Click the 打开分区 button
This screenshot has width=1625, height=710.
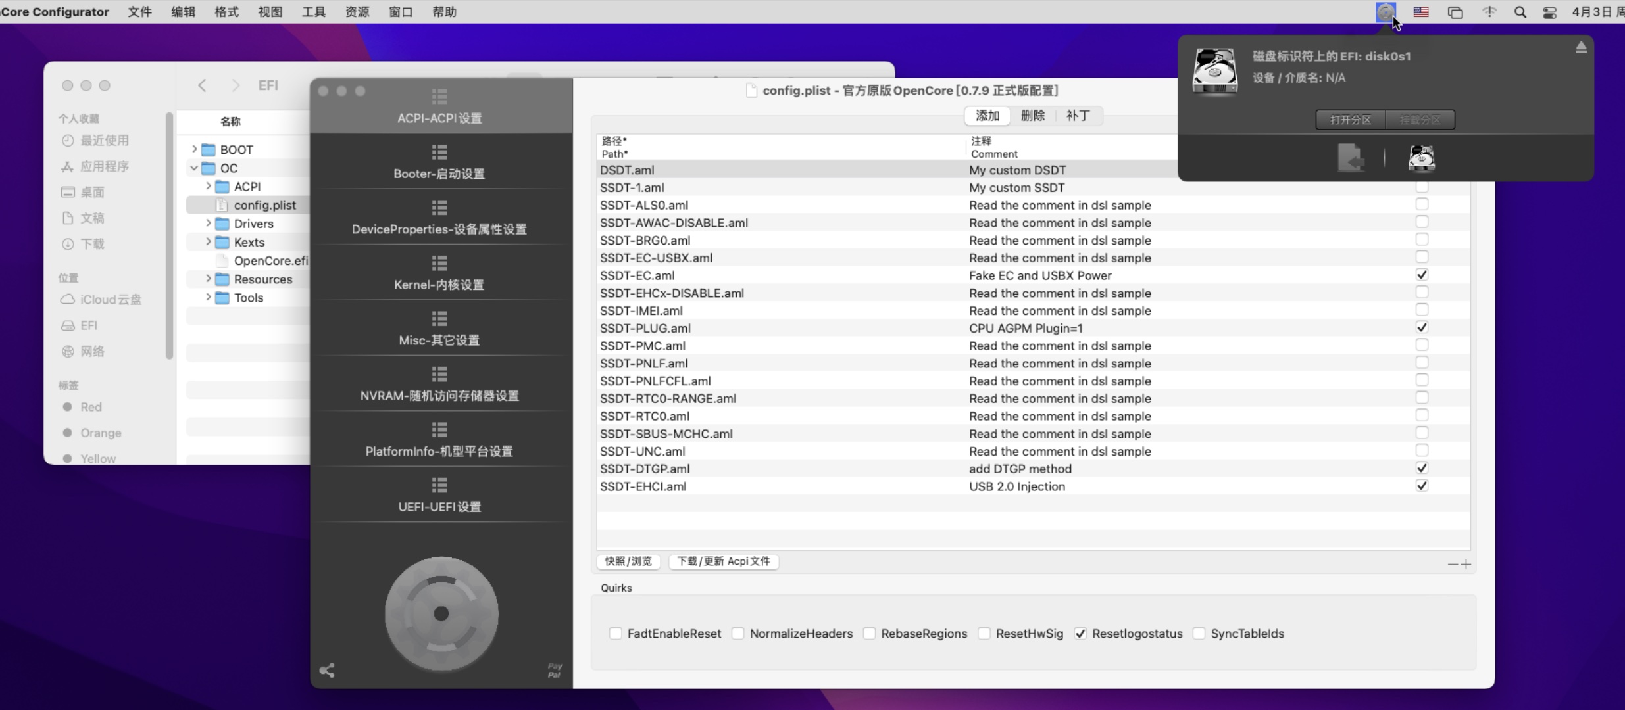tap(1351, 120)
